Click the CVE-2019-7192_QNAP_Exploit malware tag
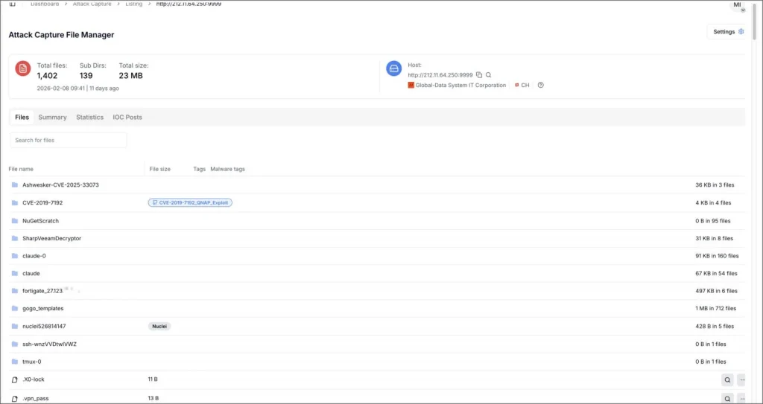 190,202
